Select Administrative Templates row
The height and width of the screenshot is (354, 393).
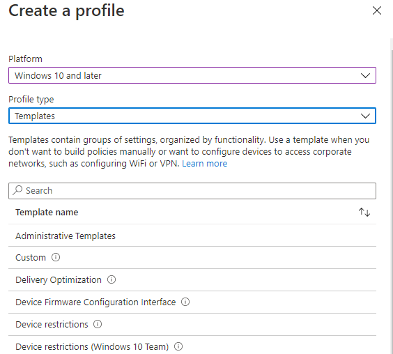click(x=192, y=236)
